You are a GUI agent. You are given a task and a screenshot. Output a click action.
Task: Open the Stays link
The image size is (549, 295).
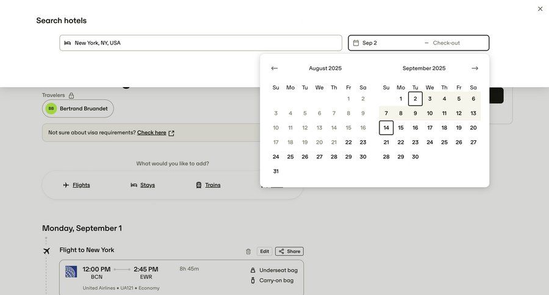pyautogui.click(x=148, y=185)
